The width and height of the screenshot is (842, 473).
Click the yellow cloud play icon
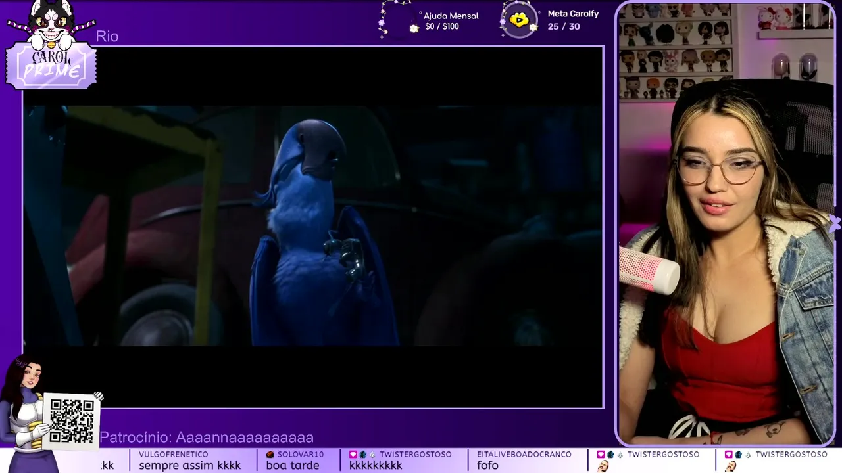tap(519, 20)
